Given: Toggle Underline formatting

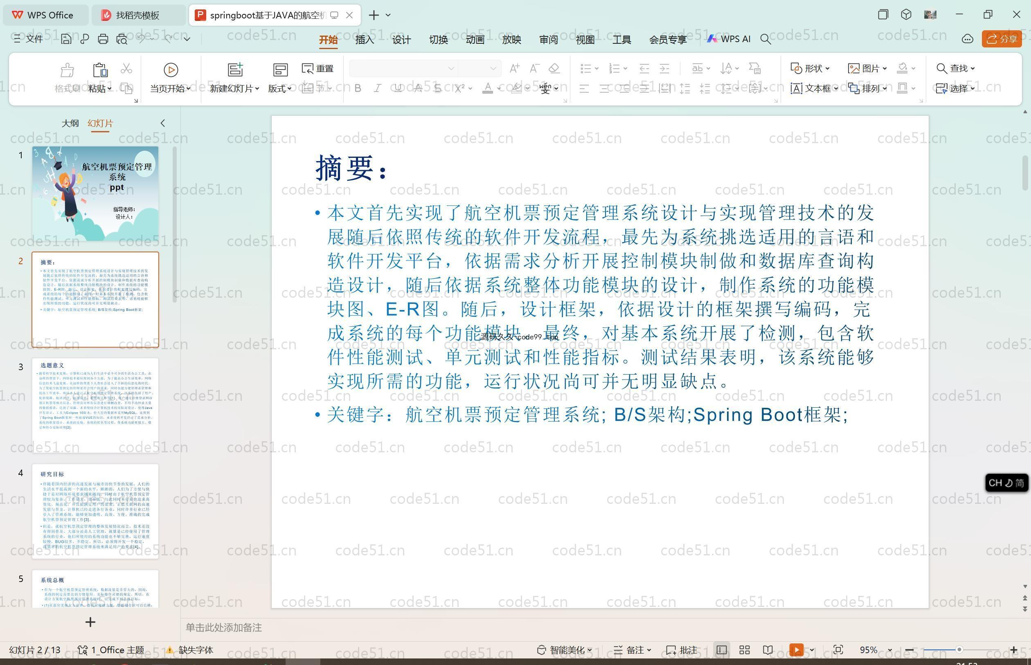Looking at the screenshot, I should (x=398, y=88).
